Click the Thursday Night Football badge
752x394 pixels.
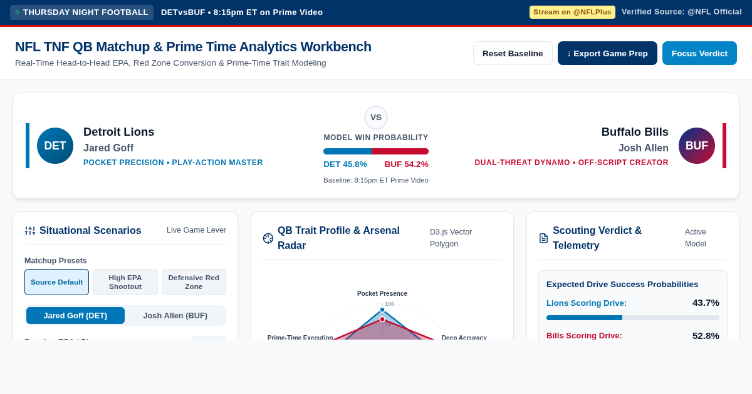[x=81, y=13]
